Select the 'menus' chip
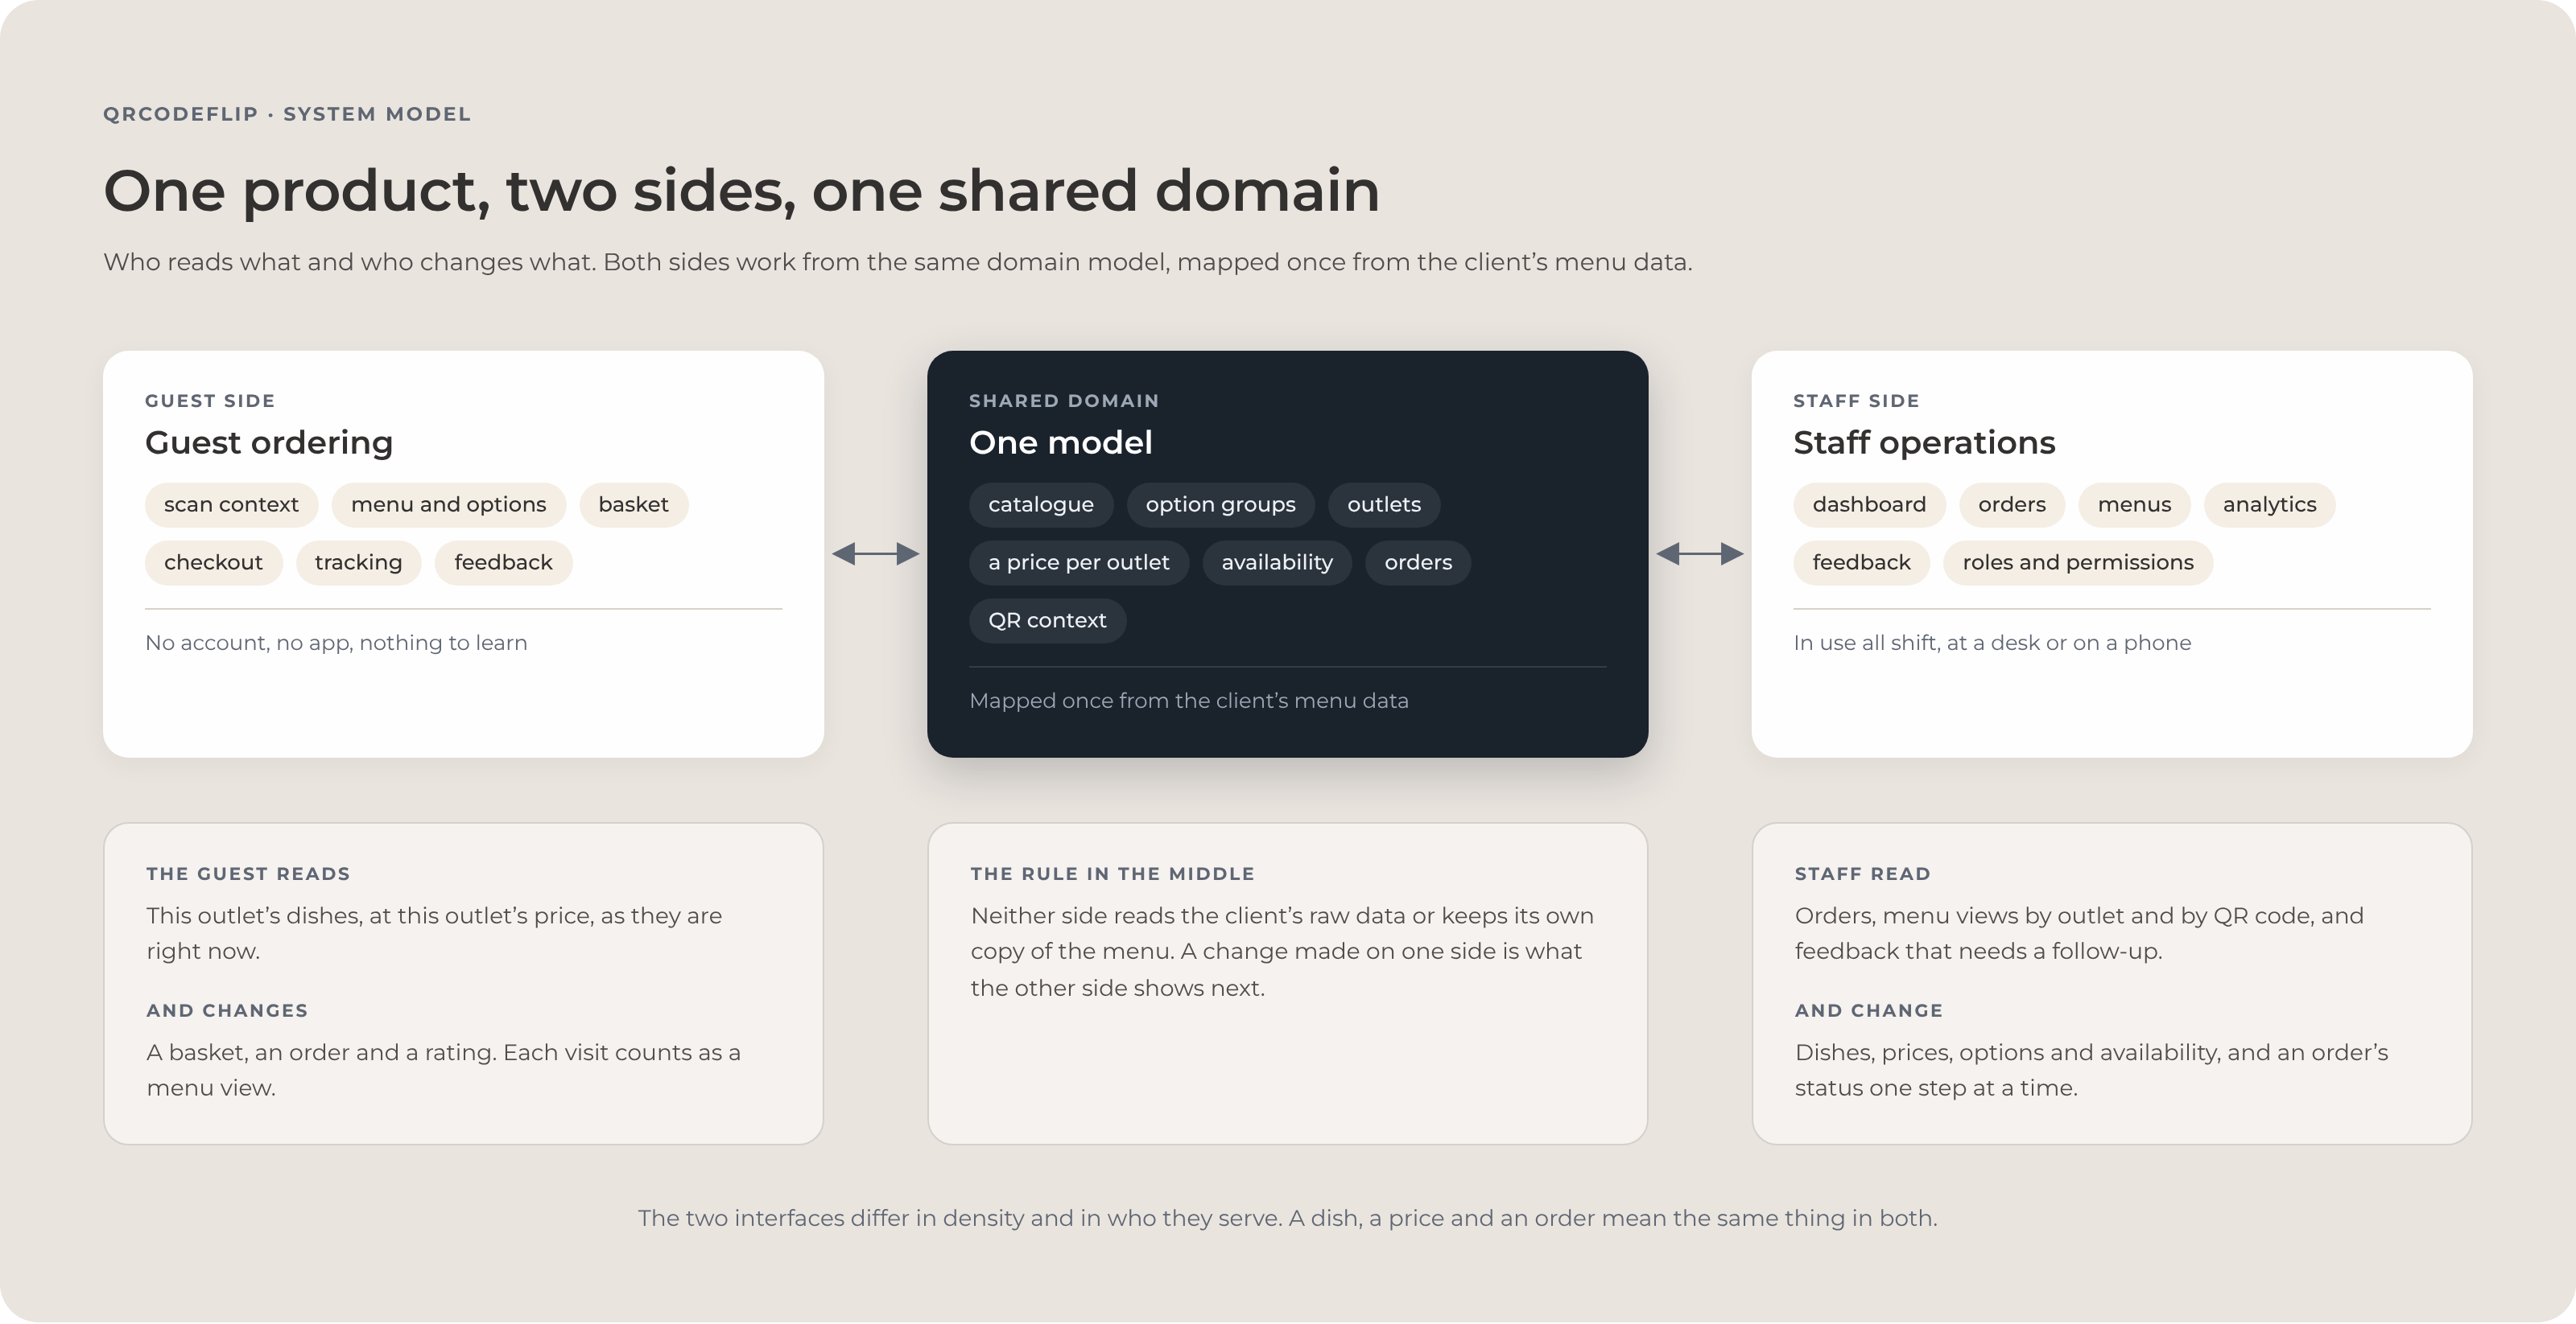The width and height of the screenshot is (2576, 1324). [x=2134, y=504]
